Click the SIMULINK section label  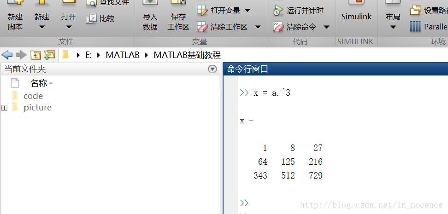355,42
